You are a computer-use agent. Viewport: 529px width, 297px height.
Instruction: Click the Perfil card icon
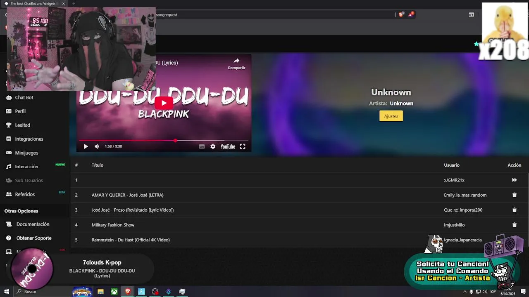click(8, 111)
